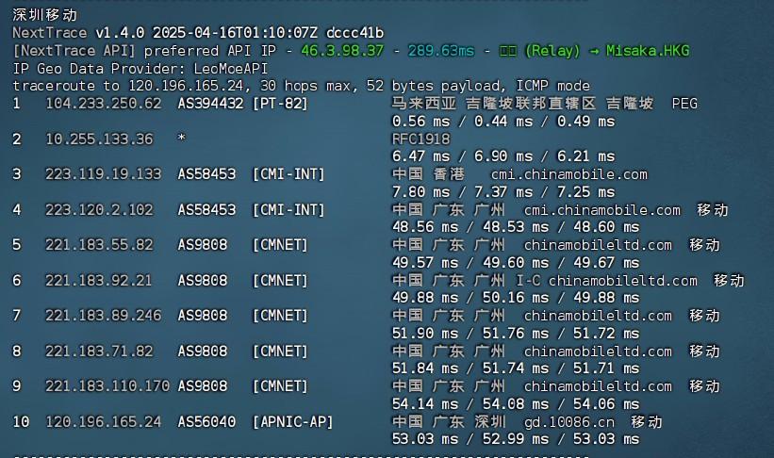
Task: Click hop 9 IP 221.183.110.170
Action: (x=107, y=386)
